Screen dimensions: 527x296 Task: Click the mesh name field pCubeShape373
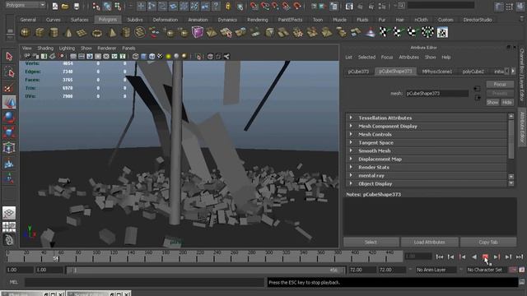pos(436,94)
